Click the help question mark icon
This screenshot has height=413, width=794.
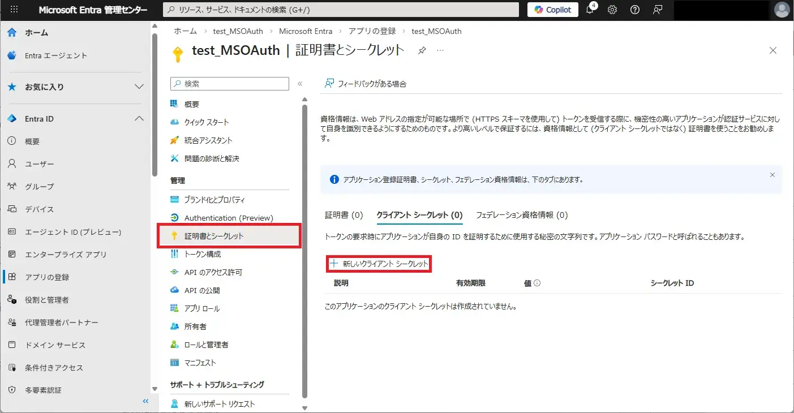tap(635, 10)
